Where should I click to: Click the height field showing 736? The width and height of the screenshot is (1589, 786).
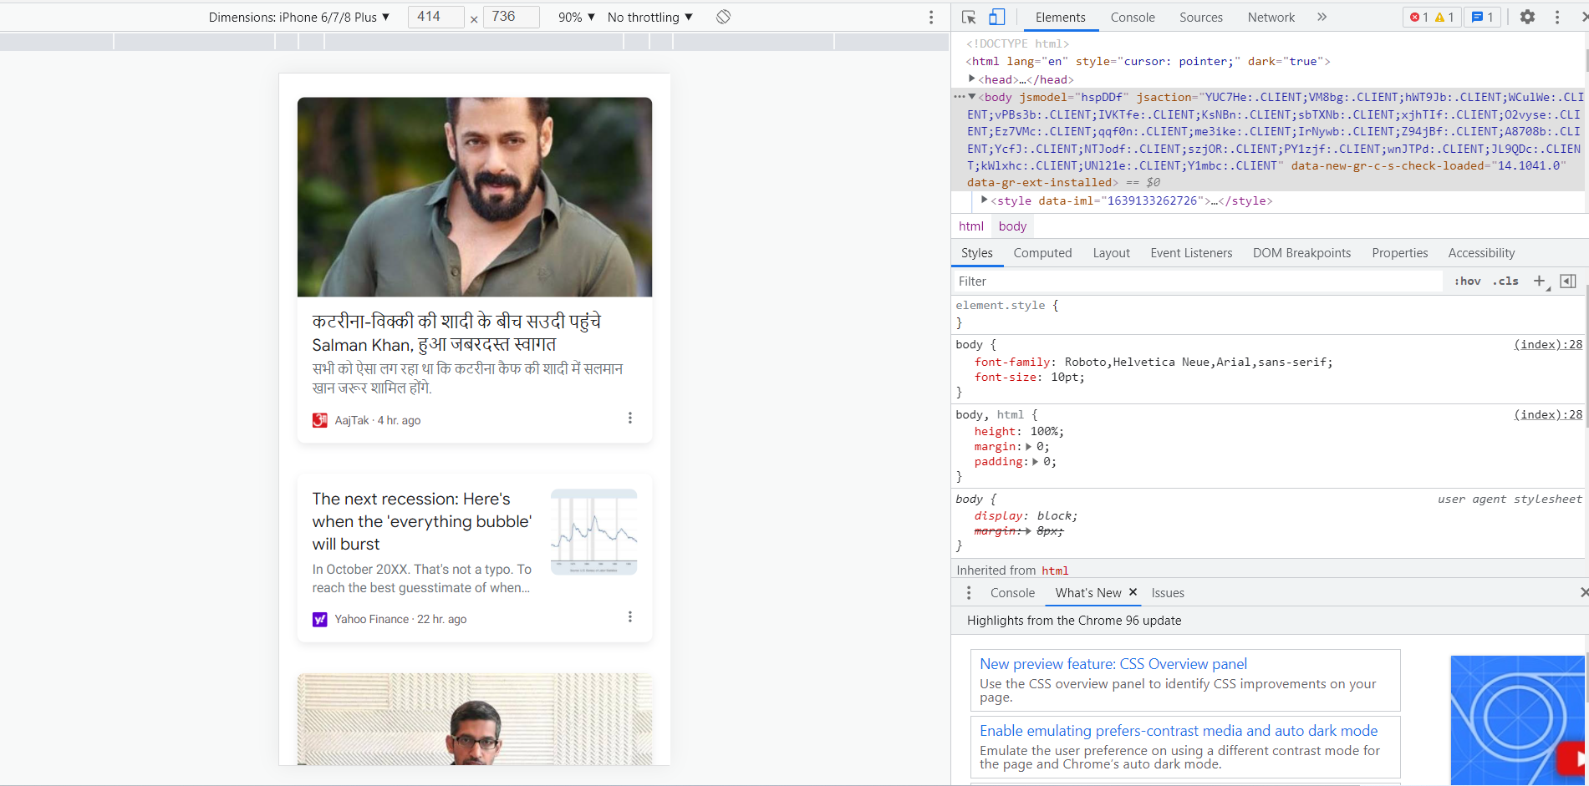511,17
